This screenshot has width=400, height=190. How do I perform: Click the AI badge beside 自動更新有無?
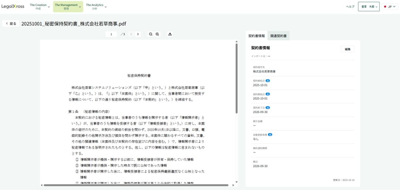[x=270, y=134]
